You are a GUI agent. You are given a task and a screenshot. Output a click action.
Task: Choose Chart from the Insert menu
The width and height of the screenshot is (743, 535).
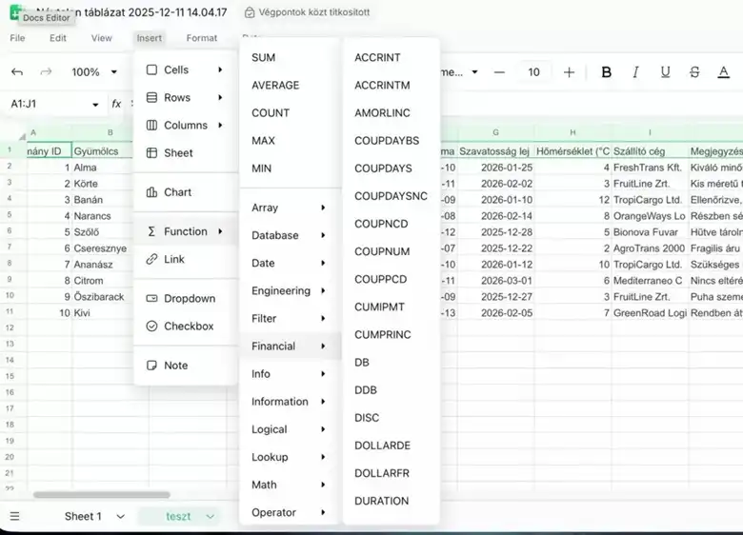click(177, 192)
